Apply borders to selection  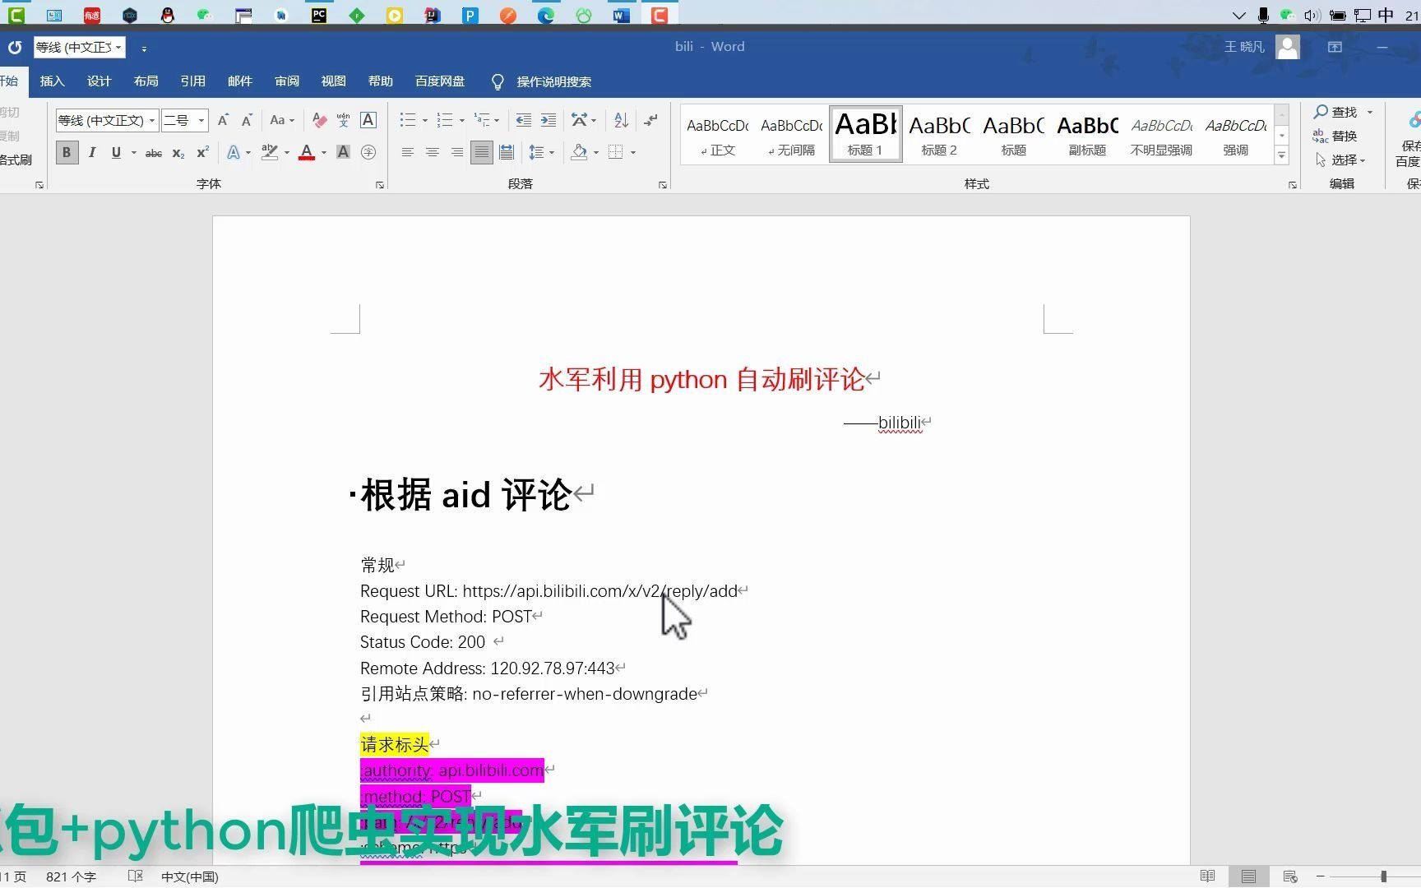coord(615,152)
